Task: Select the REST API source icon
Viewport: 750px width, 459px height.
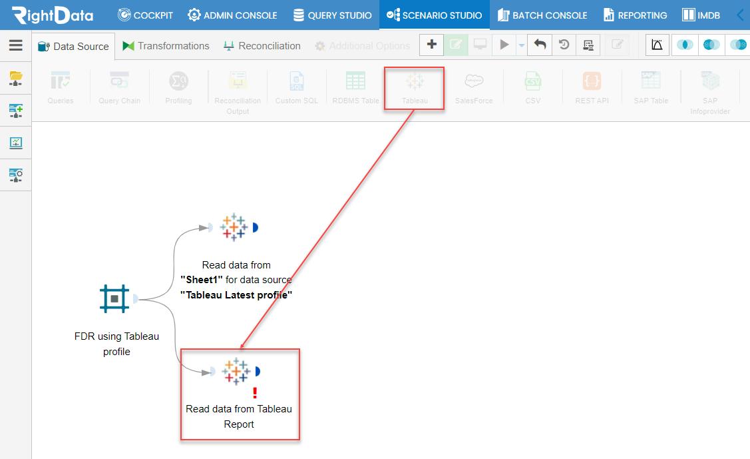Action: pyautogui.click(x=592, y=87)
